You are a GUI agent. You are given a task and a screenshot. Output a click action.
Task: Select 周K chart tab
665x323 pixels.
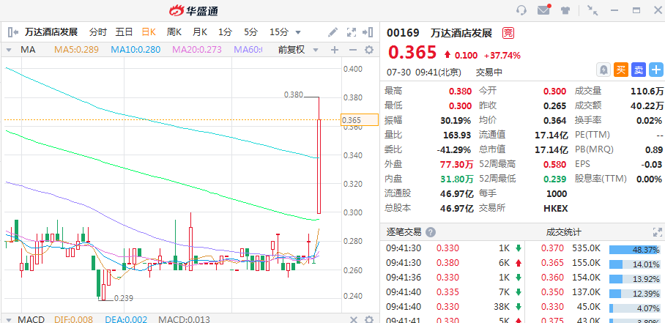(174, 31)
